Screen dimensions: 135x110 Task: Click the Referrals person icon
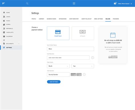coord(4,28)
